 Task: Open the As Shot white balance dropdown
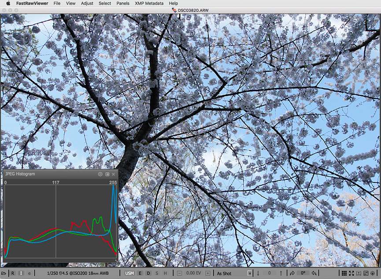click(234, 273)
